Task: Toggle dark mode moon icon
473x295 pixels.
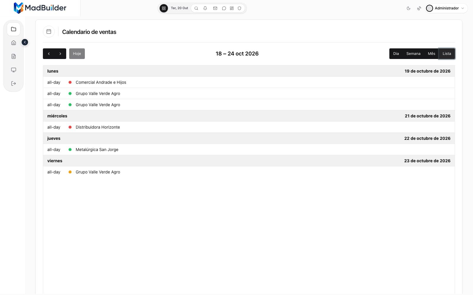Action: tap(409, 8)
